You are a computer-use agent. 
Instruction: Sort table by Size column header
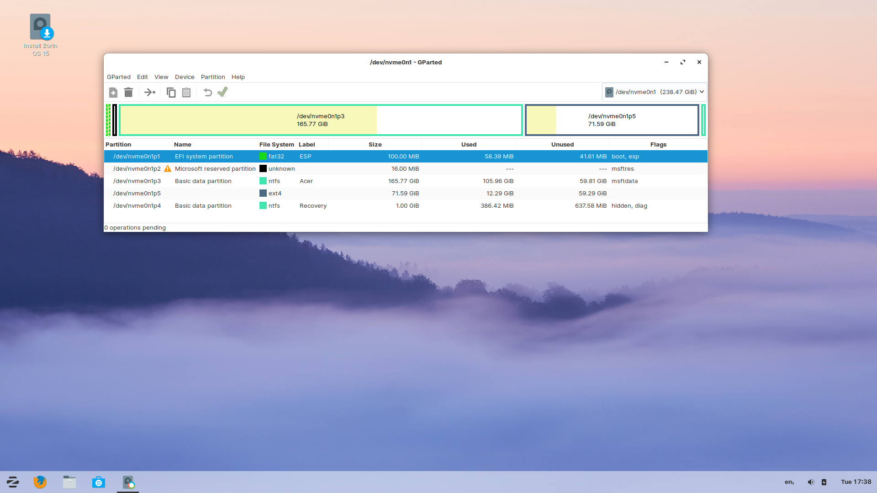pos(375,145)
